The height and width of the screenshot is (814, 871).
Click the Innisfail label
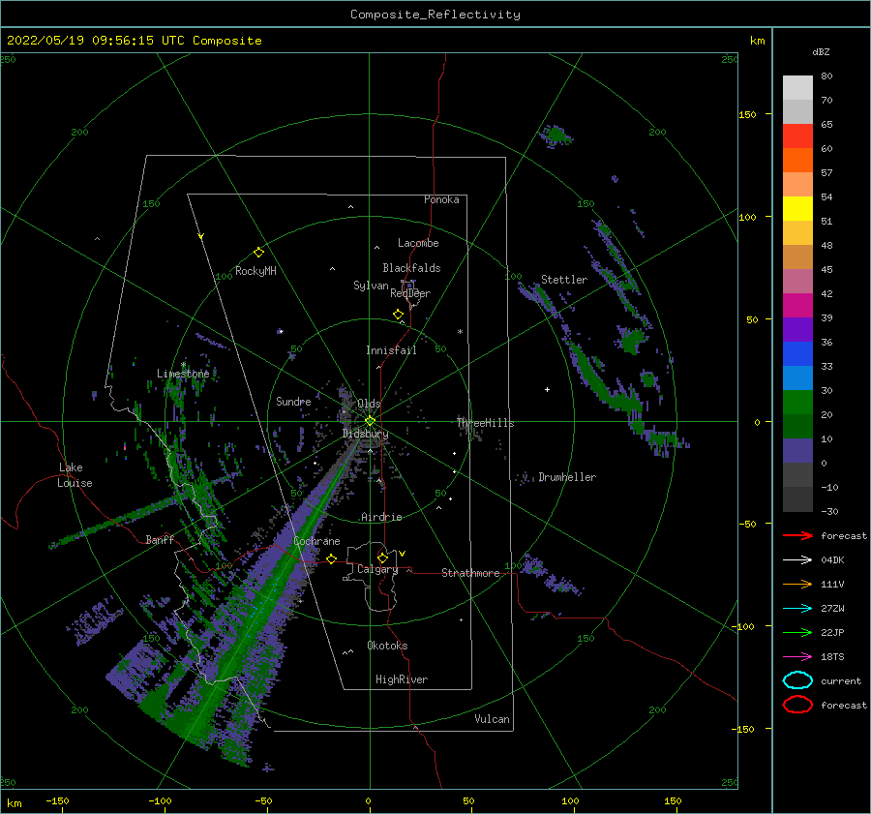click(391, 350)
